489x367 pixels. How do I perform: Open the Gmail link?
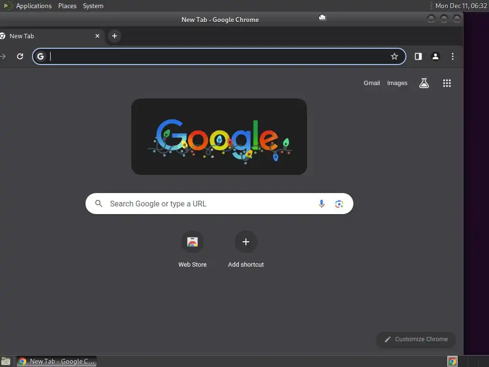[x=372, y=83]
